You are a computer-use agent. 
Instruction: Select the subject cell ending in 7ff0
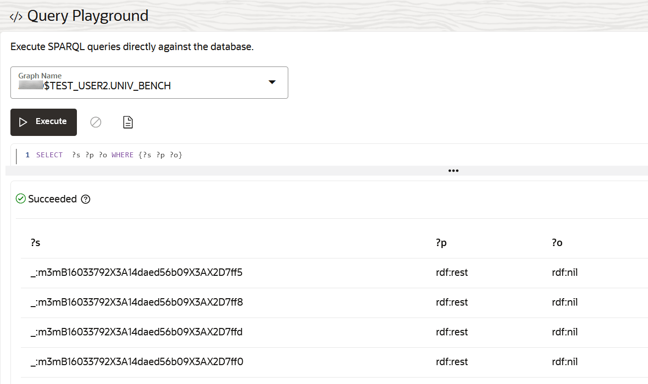(x=136, y=362)
